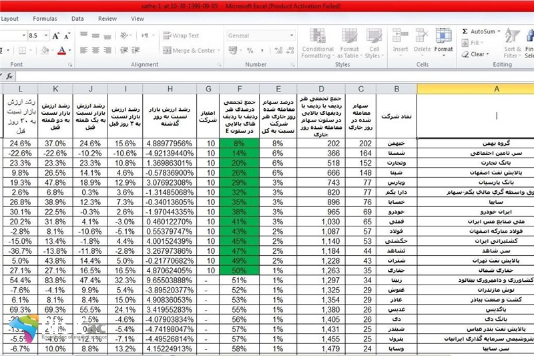The width and height of the screenshot is (534, 356).
Task: Shrink font size with the small A icon
Action: [67, 35]
